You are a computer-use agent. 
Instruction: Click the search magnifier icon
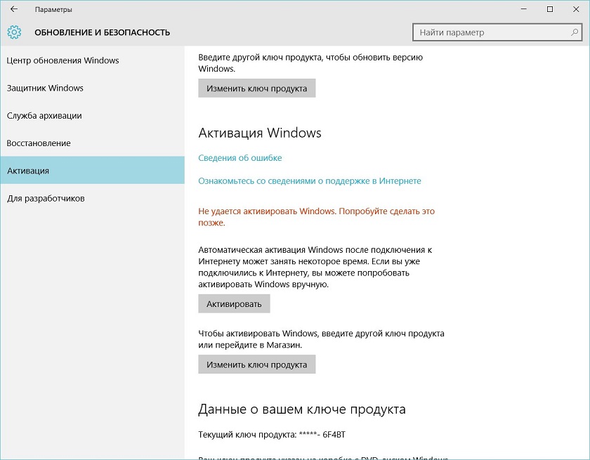coord(575,32)
